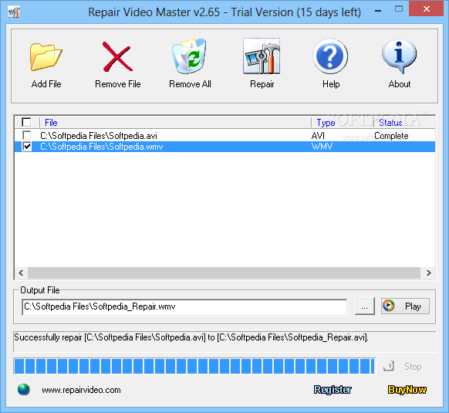
Task: Click the browse button with three dots
Action: [x=365, y=306]
